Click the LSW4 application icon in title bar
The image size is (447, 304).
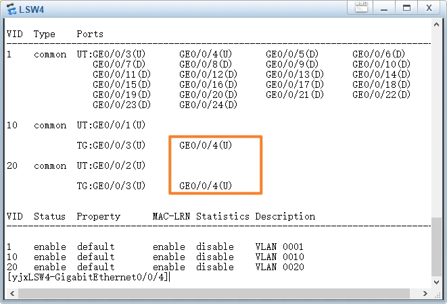click(11, 8)
